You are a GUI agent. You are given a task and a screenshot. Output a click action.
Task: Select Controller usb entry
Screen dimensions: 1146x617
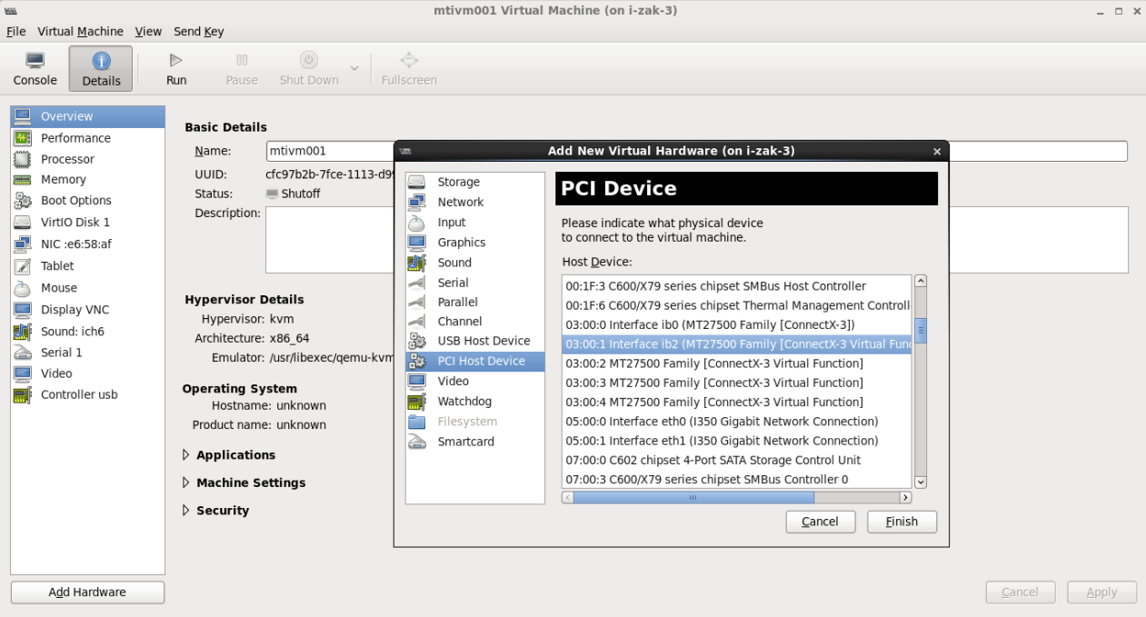[88, 394]
